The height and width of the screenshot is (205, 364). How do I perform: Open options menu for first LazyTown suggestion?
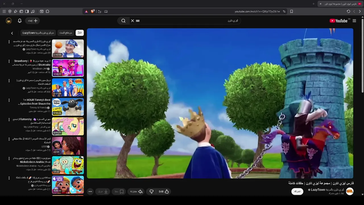9,42
